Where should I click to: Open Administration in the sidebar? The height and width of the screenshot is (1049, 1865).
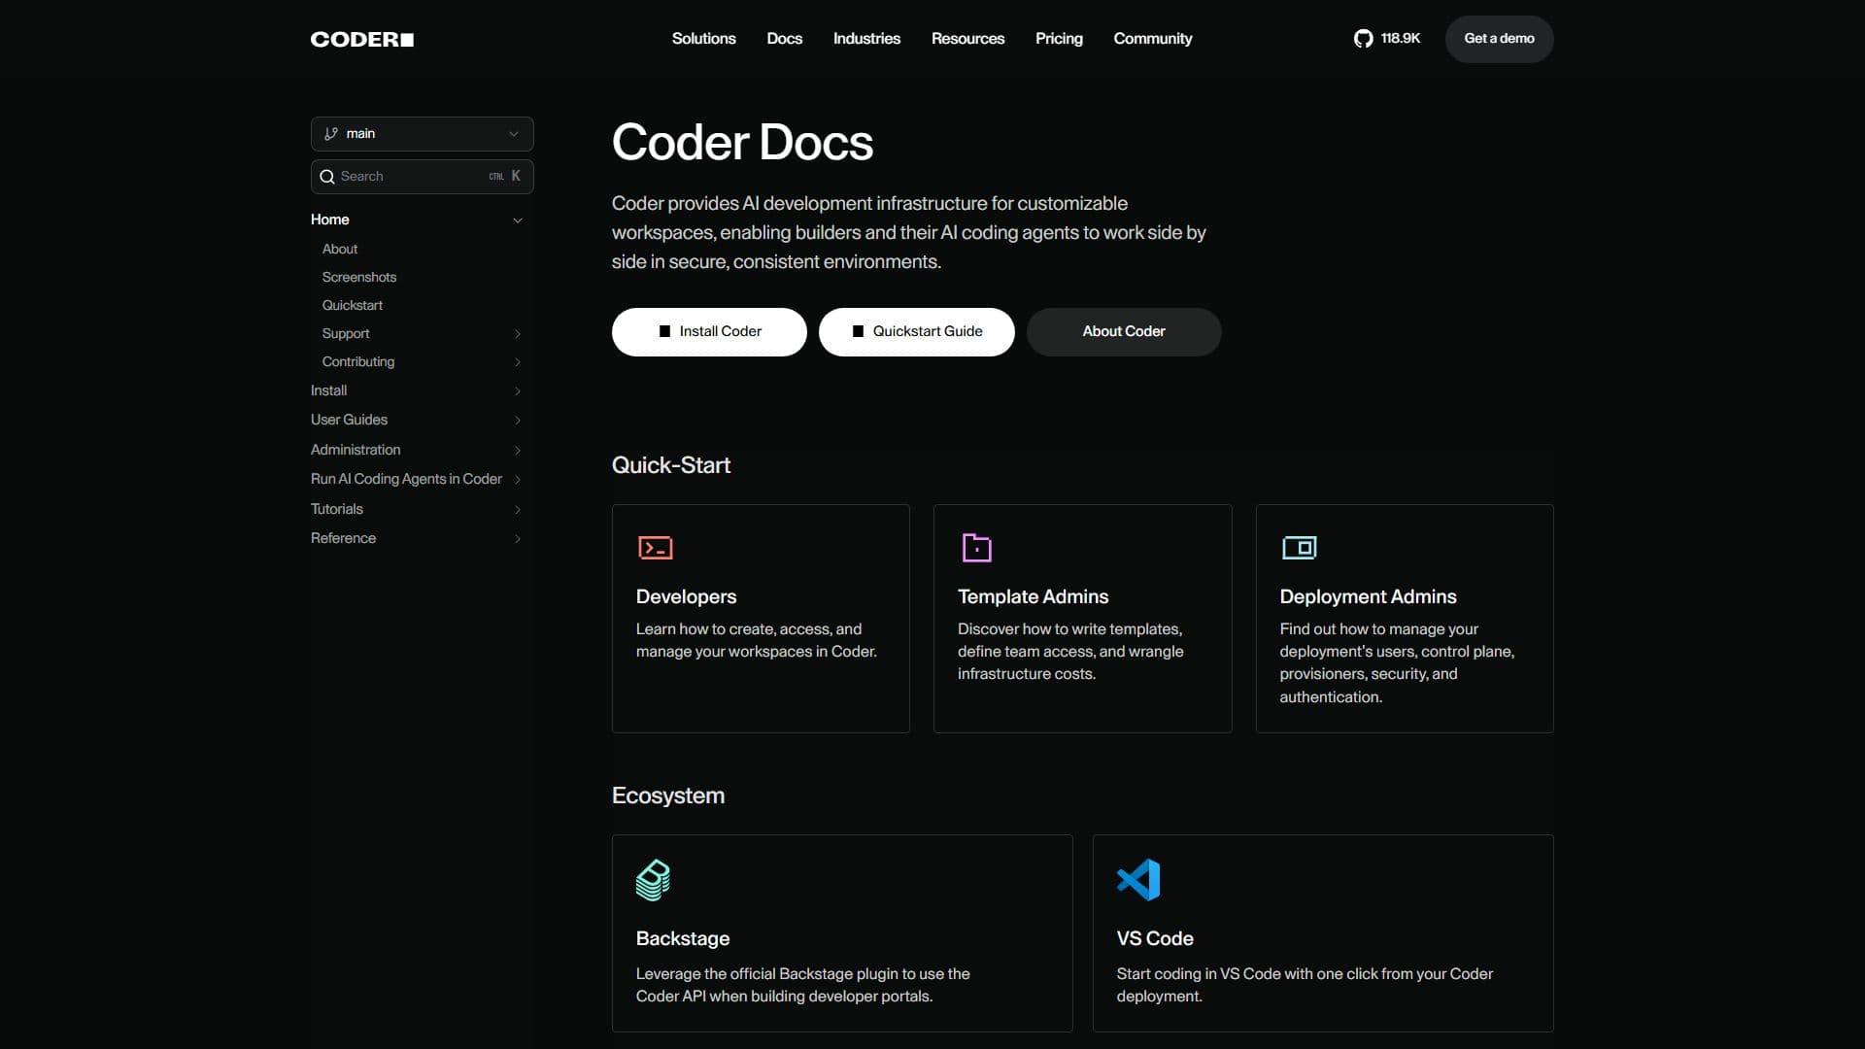356,450
